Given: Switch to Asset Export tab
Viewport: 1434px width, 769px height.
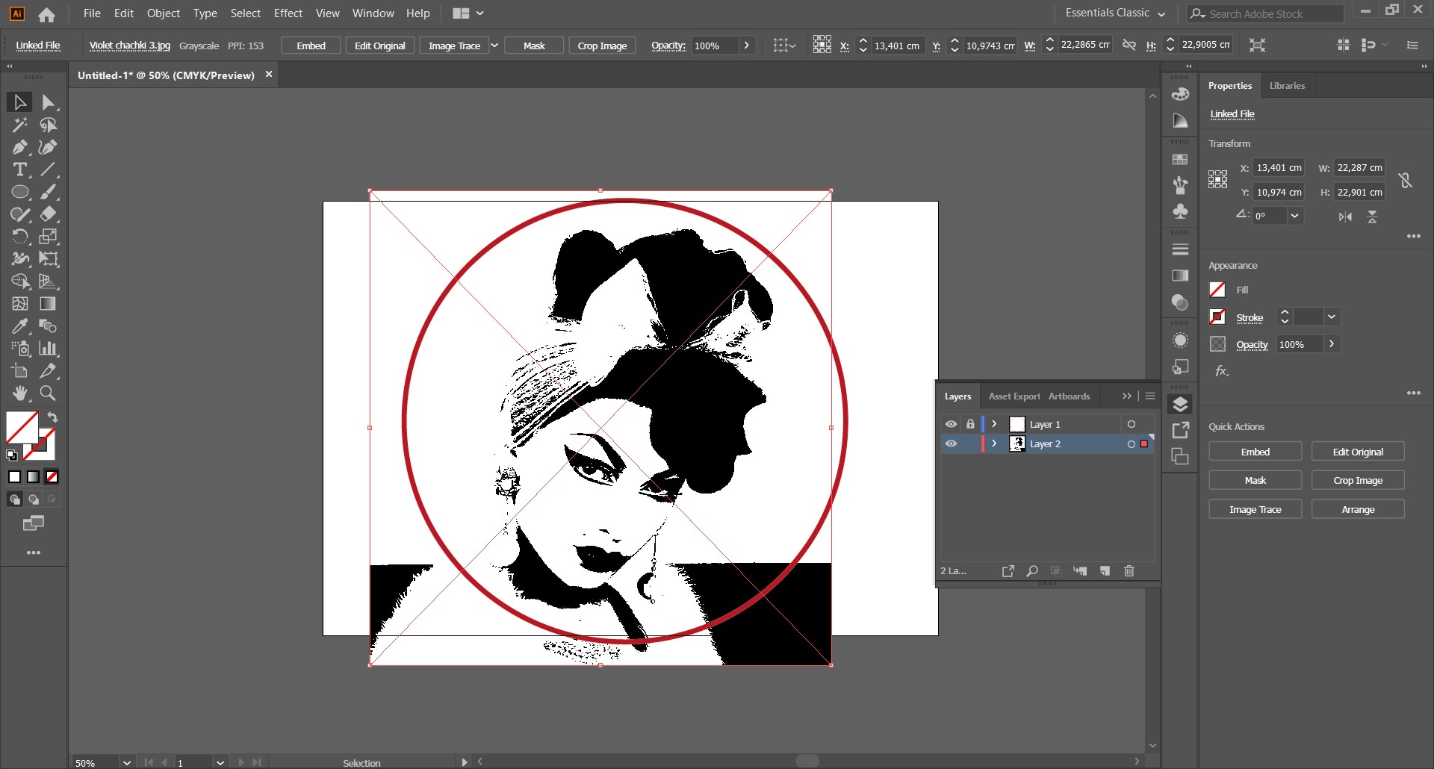Looking at the screenshot, I should tap(1014, 396).
